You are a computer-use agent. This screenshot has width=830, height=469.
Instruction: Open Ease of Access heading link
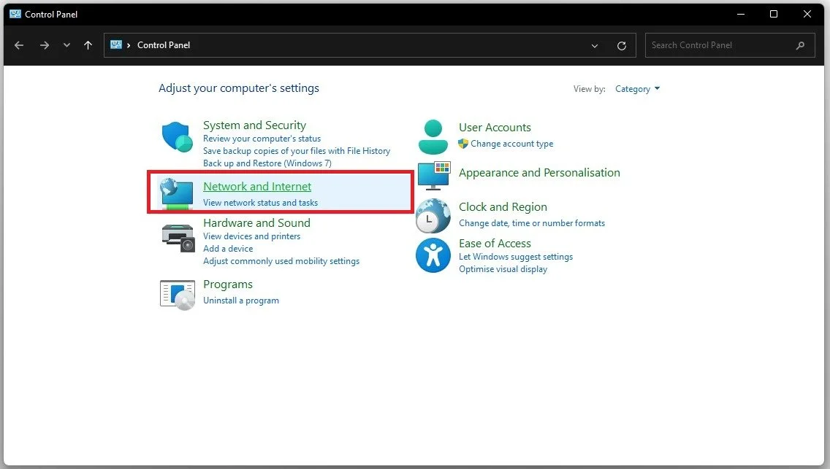tap(495, 244)
